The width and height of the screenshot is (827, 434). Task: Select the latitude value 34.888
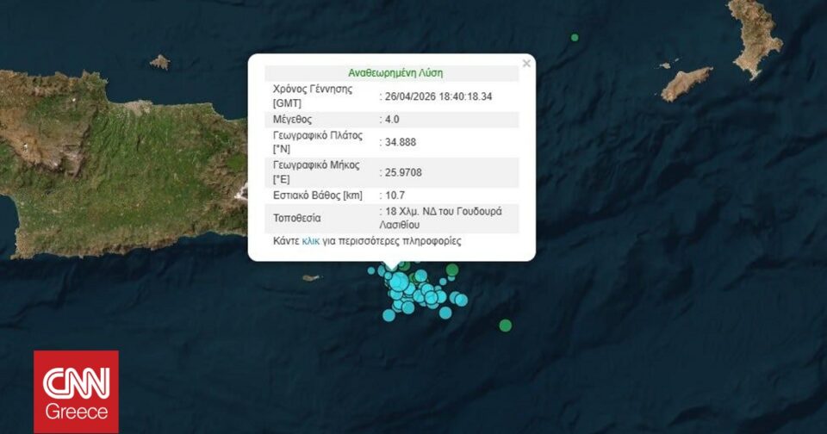400,142
